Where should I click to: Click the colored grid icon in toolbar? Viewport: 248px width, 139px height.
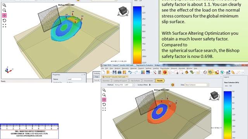pyautogui.click(x=143, y=72)
